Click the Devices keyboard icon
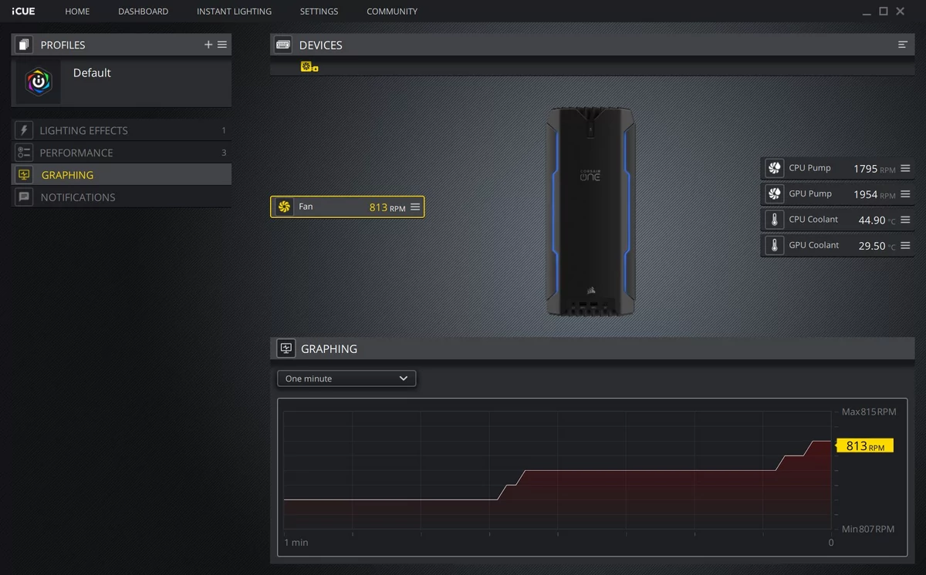The height and width of the screenshot is (575, 926). 282,45
